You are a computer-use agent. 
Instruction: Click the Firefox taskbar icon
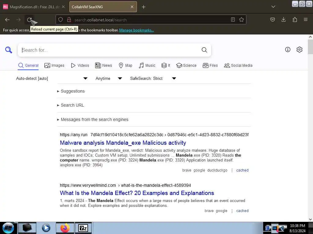[65, 228]
